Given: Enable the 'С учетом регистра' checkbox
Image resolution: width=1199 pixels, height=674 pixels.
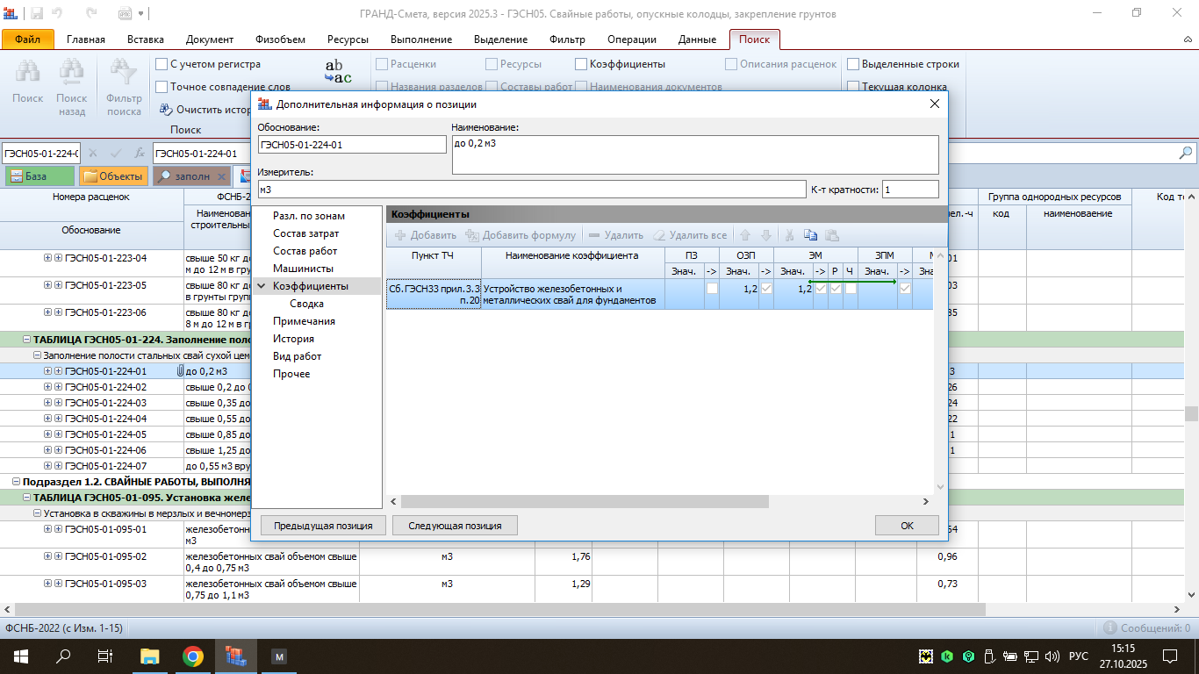Looking at the screenshot, I should [x=162, y=64].
